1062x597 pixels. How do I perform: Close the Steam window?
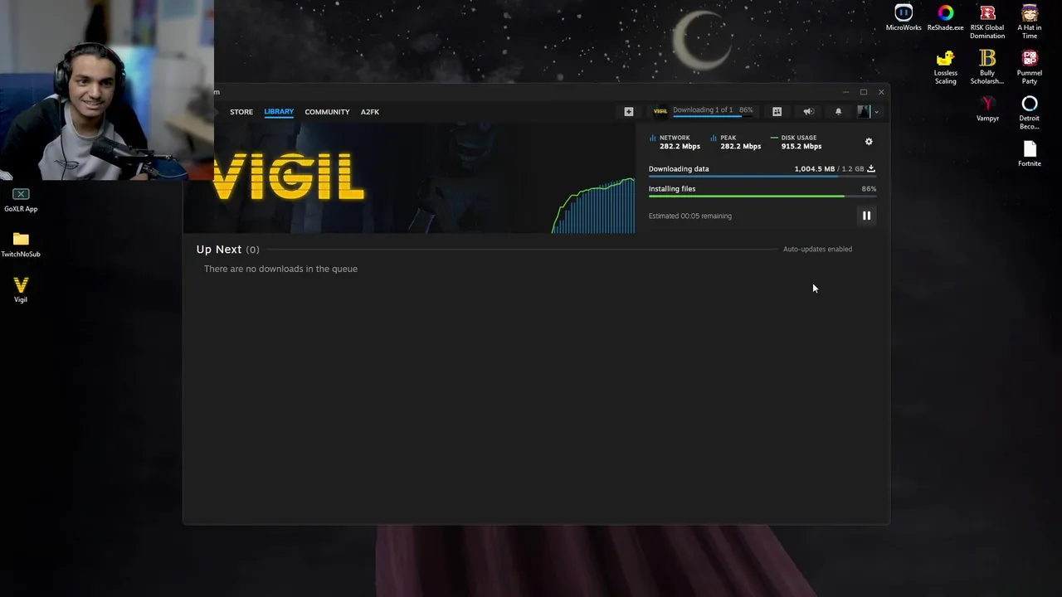coord(881,92)
